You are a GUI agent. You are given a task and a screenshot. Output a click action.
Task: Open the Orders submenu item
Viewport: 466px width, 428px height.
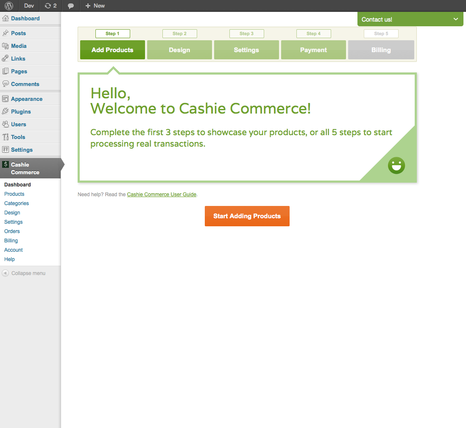tap(12, 231)
